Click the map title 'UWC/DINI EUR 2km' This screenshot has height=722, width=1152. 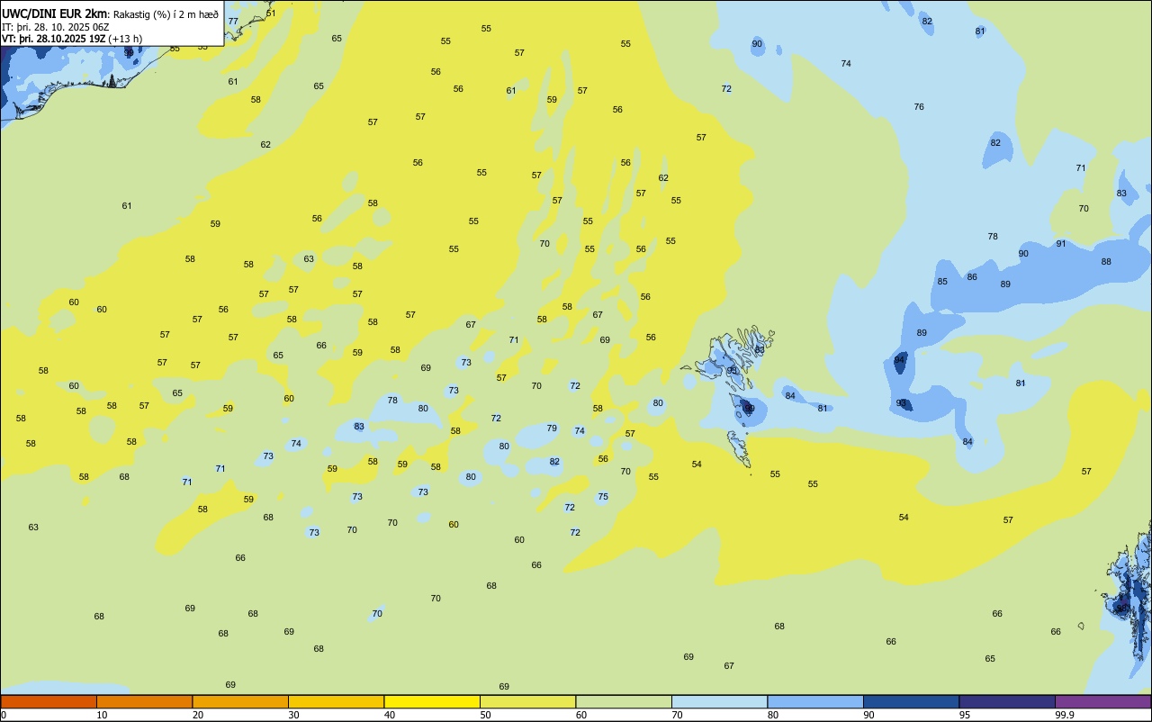[55, 14]
